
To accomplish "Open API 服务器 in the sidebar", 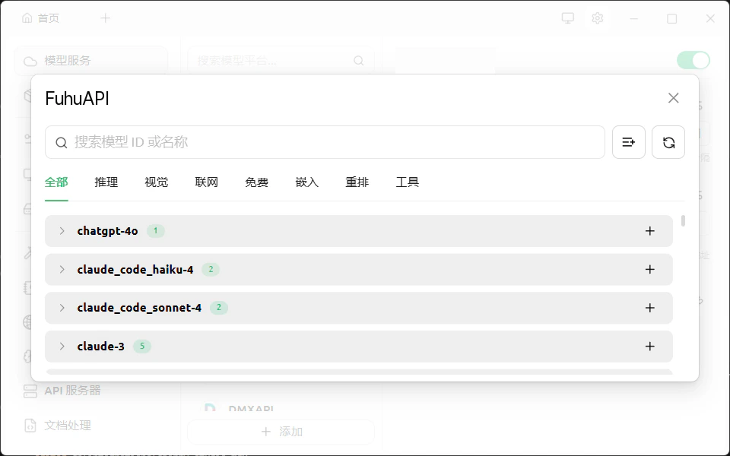I will click(62, 391).
